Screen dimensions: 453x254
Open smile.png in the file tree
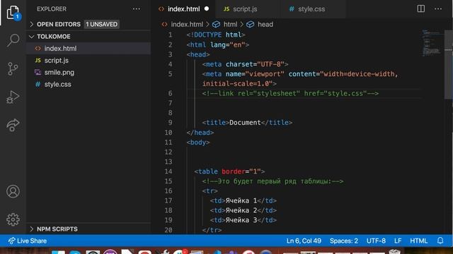pyautogui.click(x=88, y=72)
